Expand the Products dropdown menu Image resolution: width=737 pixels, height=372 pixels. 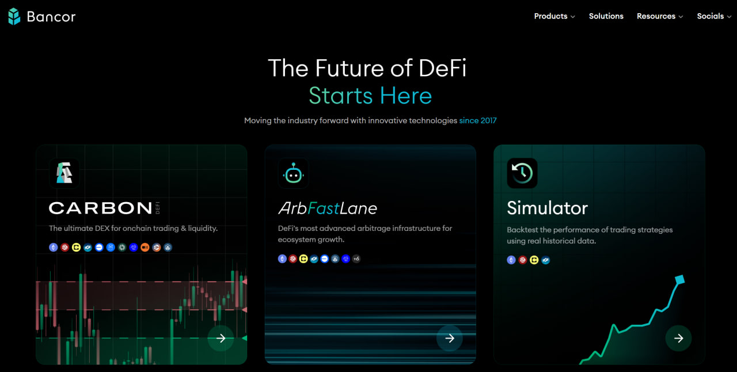554,16
